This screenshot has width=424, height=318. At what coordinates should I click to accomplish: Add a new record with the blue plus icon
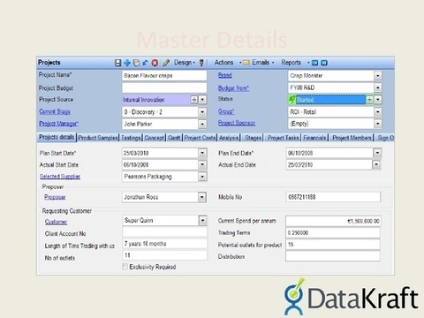(127, 63)
